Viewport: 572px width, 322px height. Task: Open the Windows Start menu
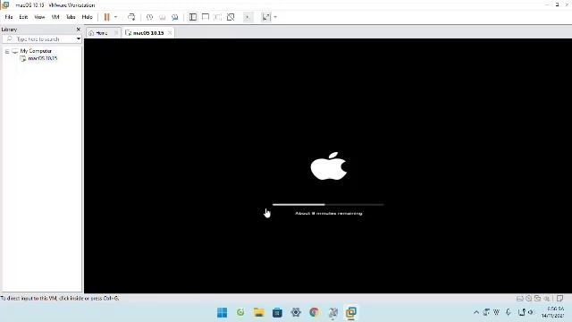[x=223, y=312]
